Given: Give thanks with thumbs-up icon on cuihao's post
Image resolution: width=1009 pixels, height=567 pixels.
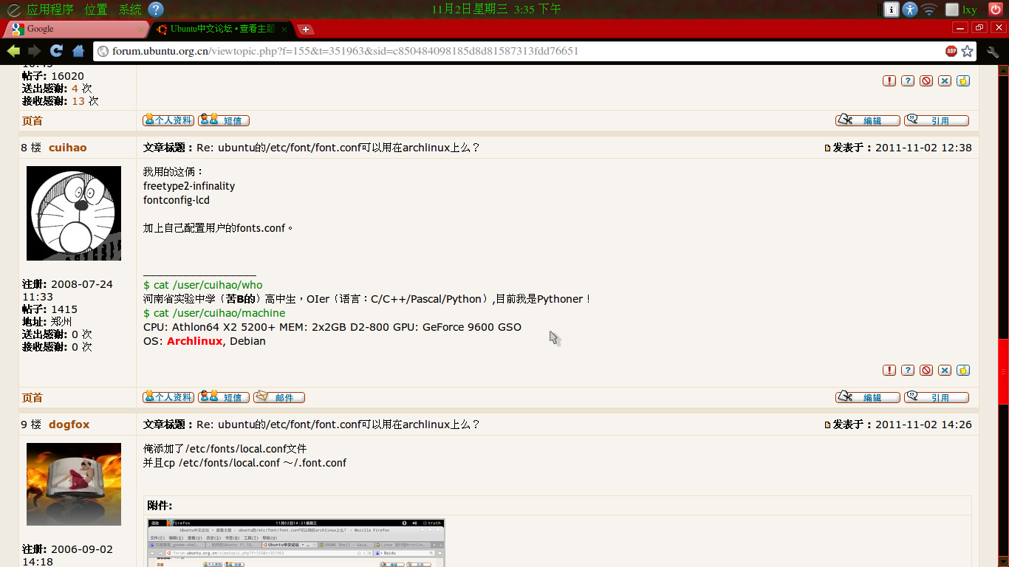Looking at the screenshot, I should click(963, 371).
